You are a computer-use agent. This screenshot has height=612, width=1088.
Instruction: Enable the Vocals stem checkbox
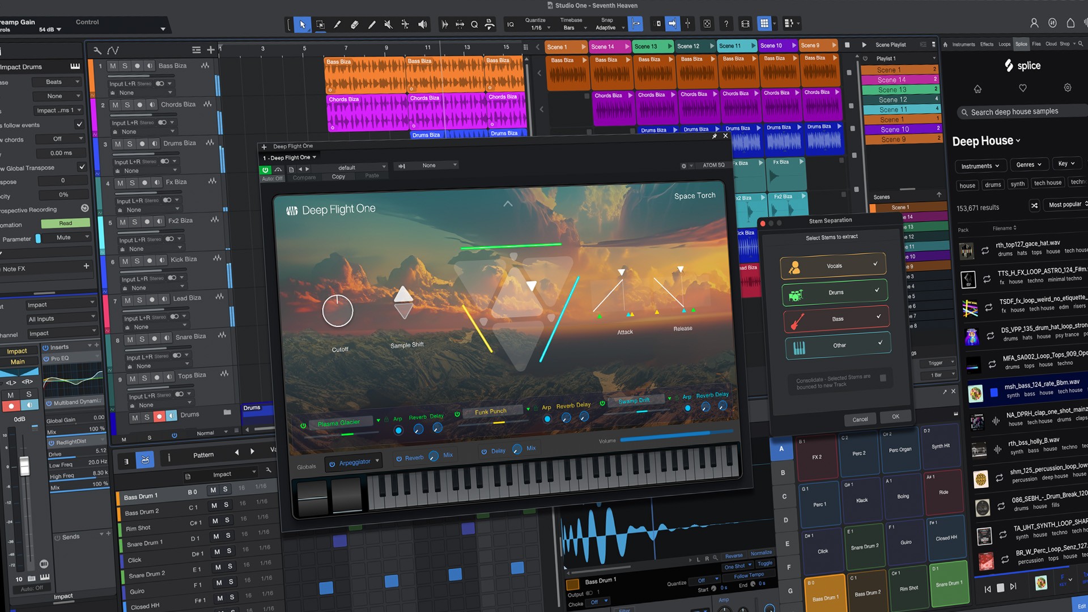point(875,264)
